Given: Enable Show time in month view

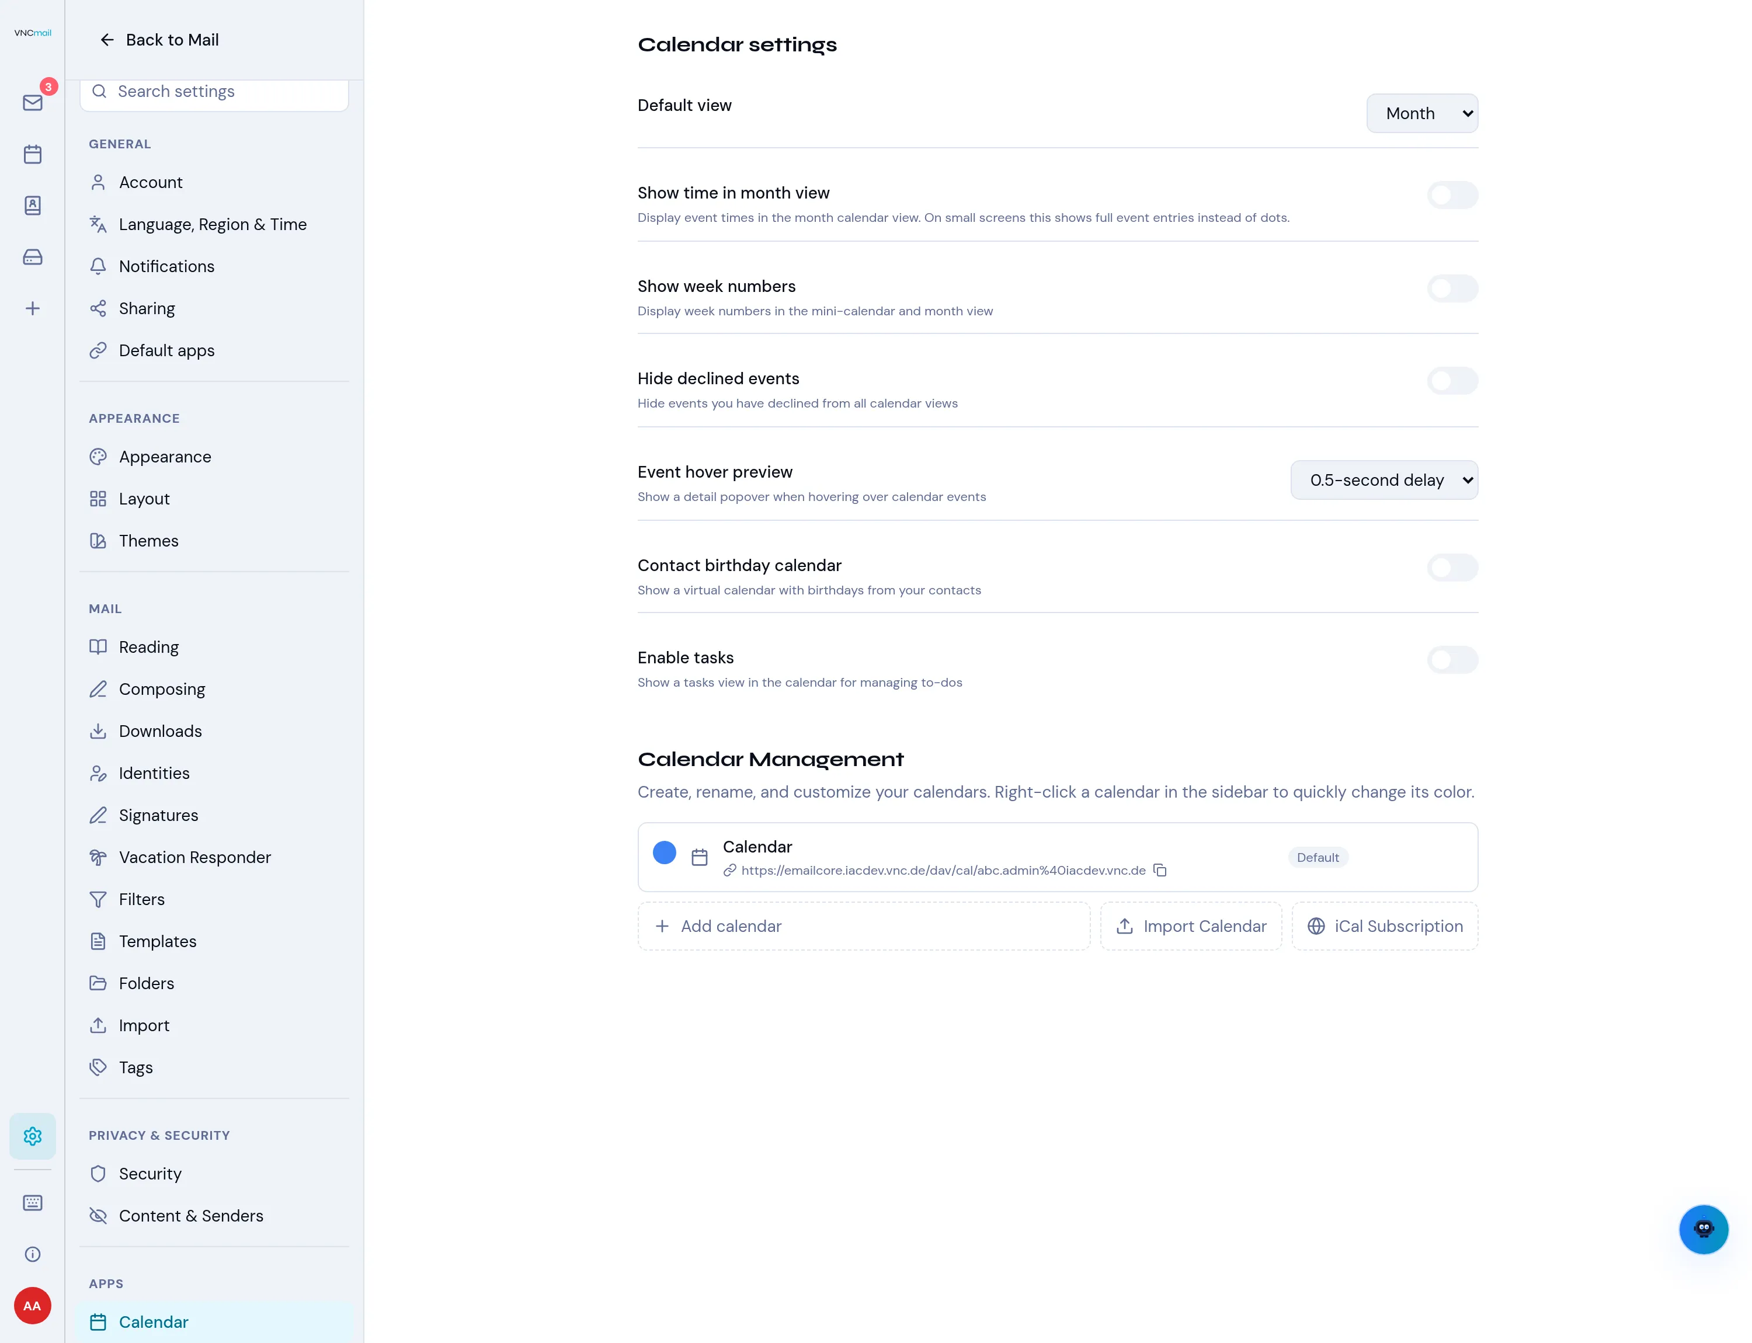Looking at the screenshot, I should point(1452,195).
